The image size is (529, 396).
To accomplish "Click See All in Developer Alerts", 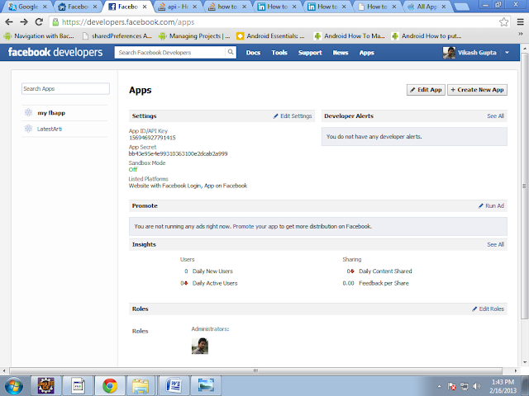I will click(495, 115).
